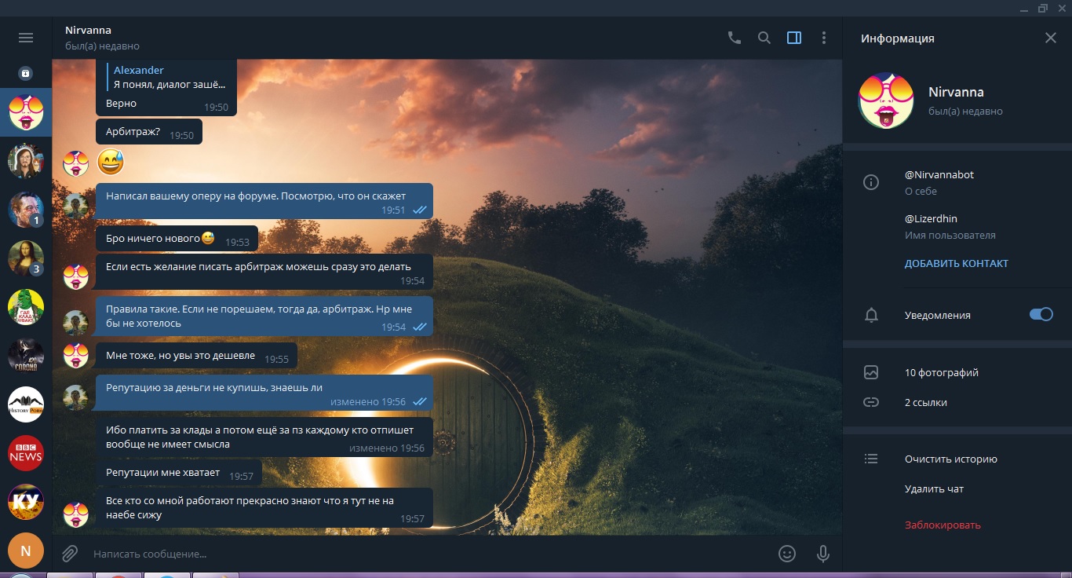
Task: Click the photos icon beside 10 фотографий
Action: pyautogui.click(x=870, y=372)
